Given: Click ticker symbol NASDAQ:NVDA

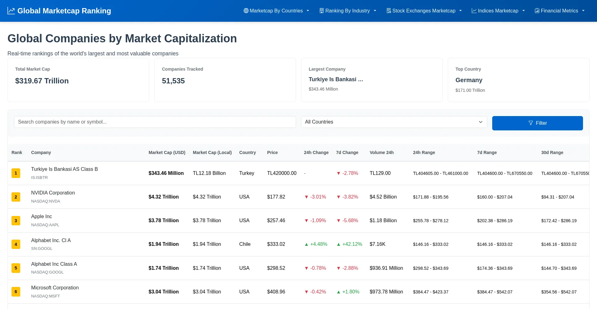Looking at the screenshot, I should tap(46, 201).
